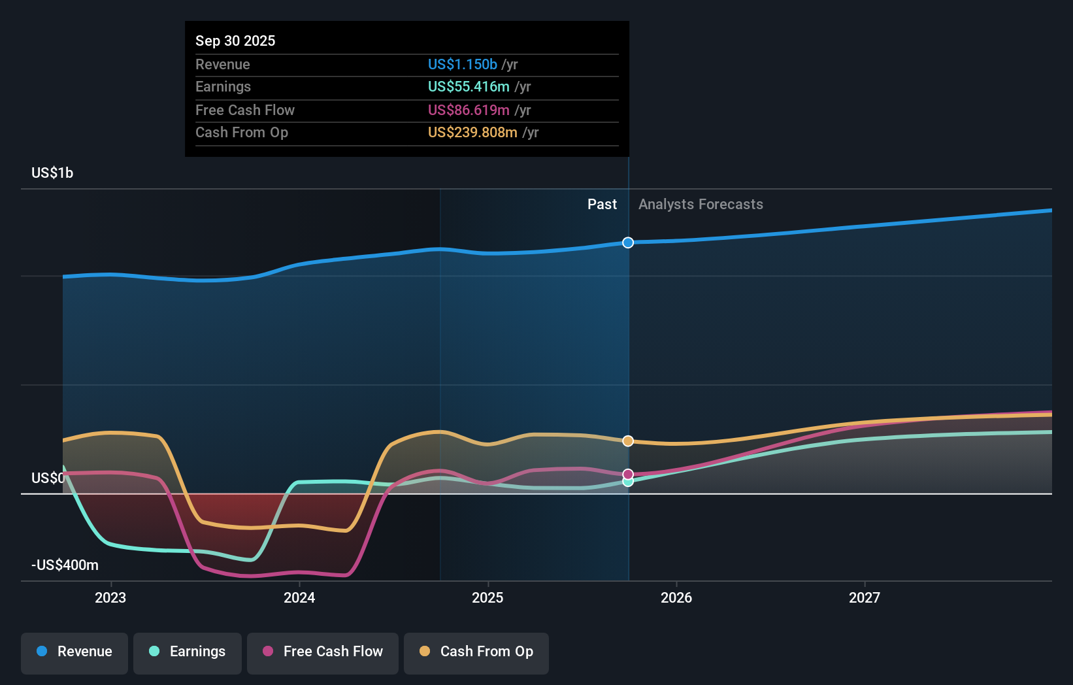
Task: Click the orange Cash From Op legend dot
Action: (x=423, y=652)
